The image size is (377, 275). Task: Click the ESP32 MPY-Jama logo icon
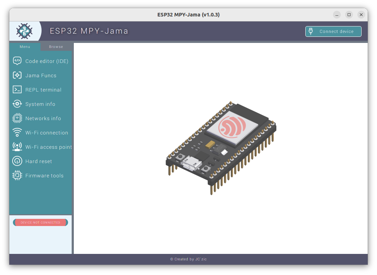(x=24, y=31)
